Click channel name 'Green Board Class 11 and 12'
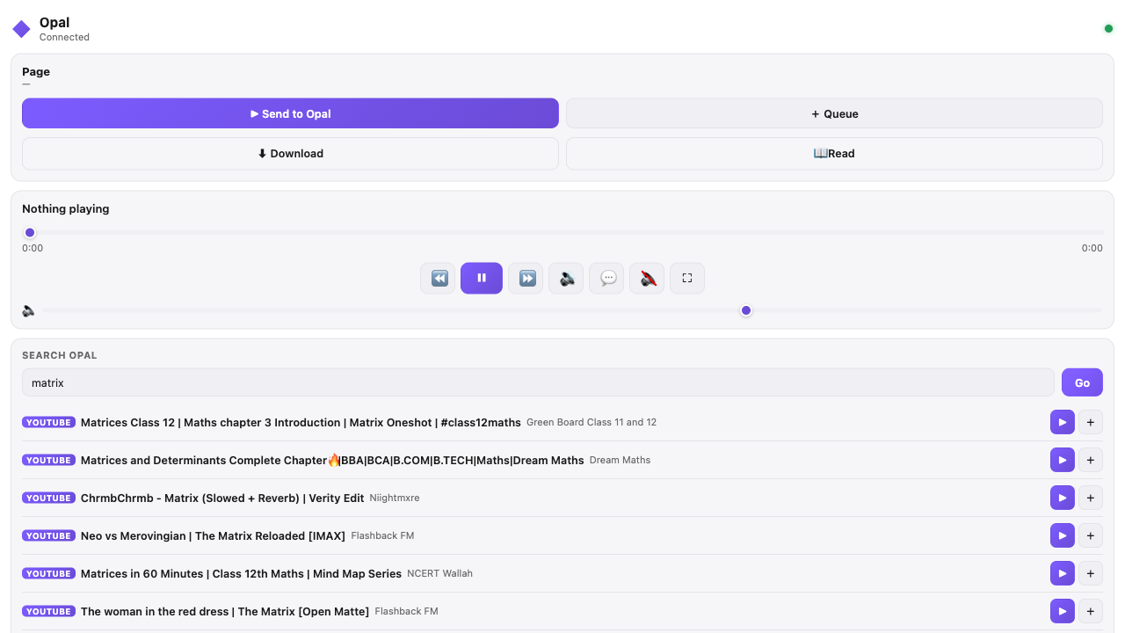The height and width of the screenshot is (633, 1125). pyautogui.click(x=592, y=423)
